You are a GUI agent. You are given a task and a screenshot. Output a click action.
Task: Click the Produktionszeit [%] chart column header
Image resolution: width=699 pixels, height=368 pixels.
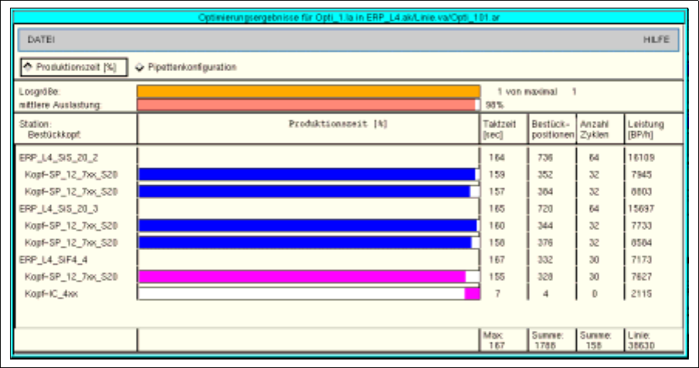pyautogui.click(x=338, y=124)
